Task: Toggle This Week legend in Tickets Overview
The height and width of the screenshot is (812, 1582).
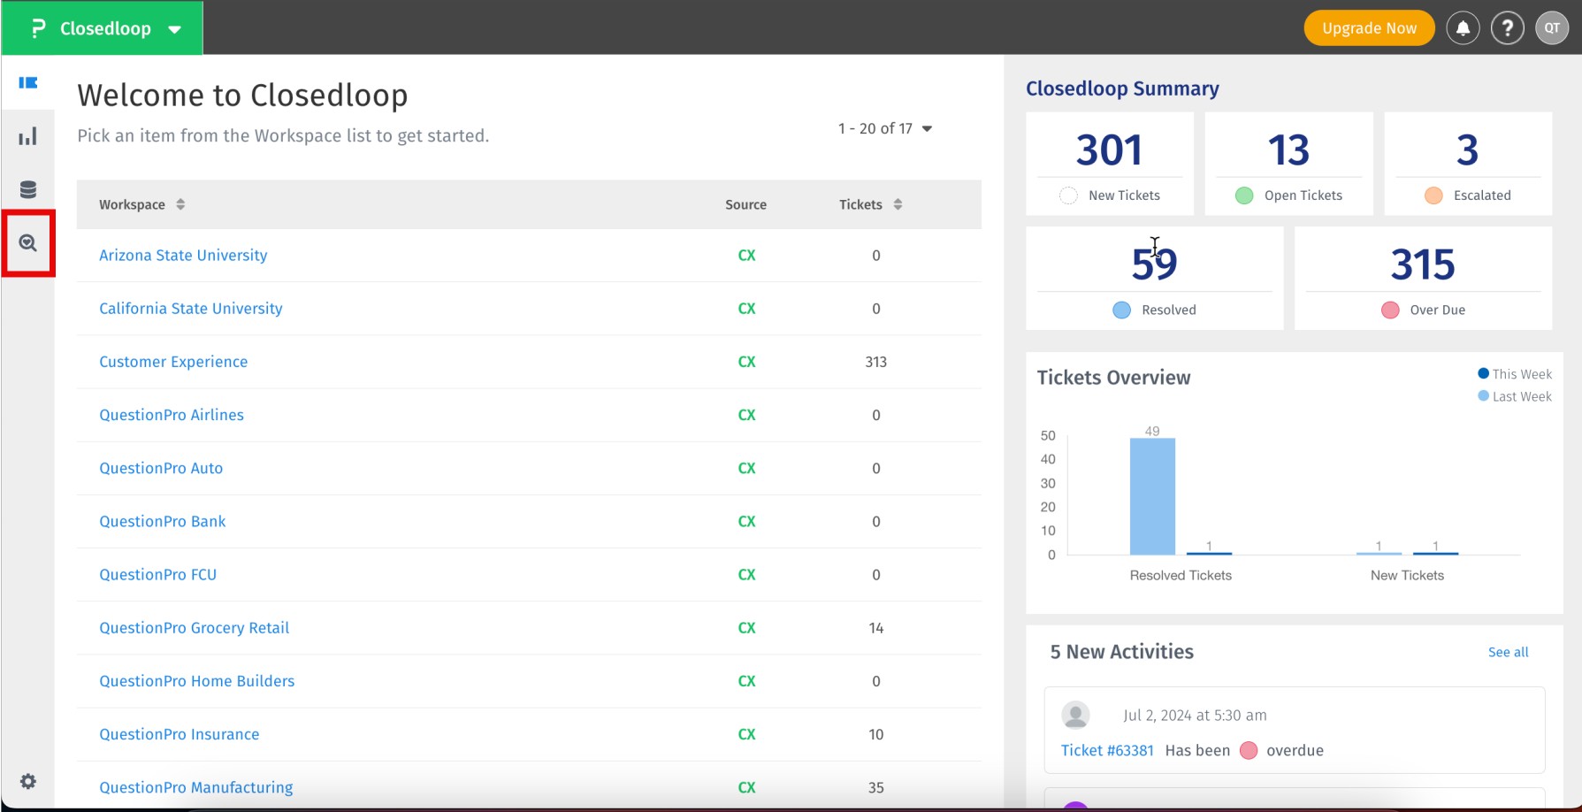Action: pyautogui.click(x=1515, y=374)
